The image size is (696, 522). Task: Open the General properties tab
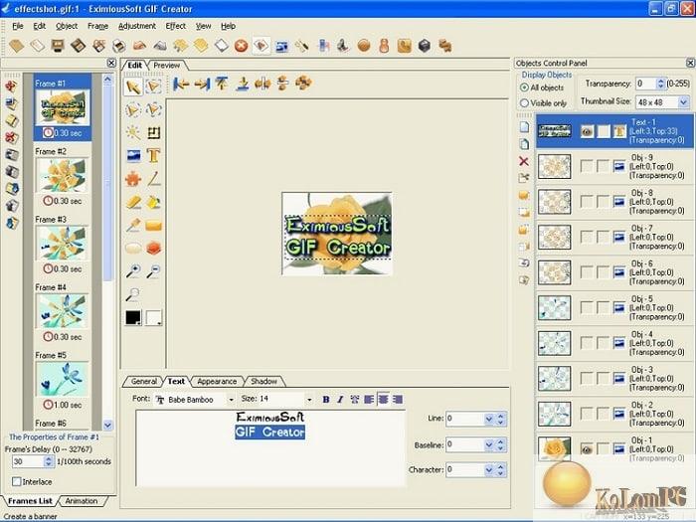[144, 381]
